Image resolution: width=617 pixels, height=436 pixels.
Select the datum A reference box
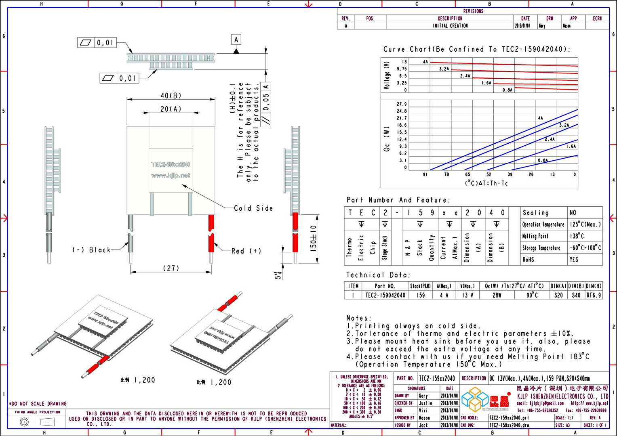pyautogui.click(x=236, y=40)
